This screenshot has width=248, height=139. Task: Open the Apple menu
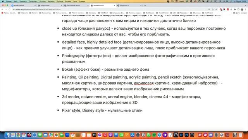click(x=3, y=1)
